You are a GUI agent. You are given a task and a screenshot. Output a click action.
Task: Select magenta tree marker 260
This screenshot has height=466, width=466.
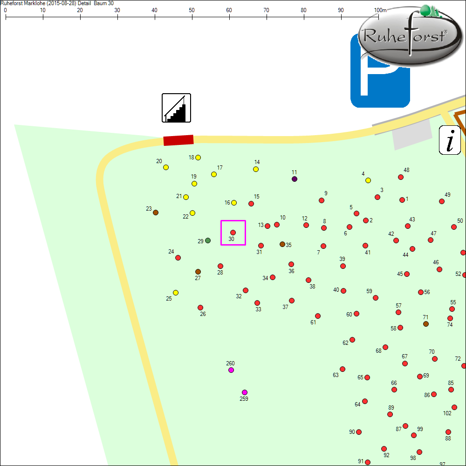tap(231, 370)
